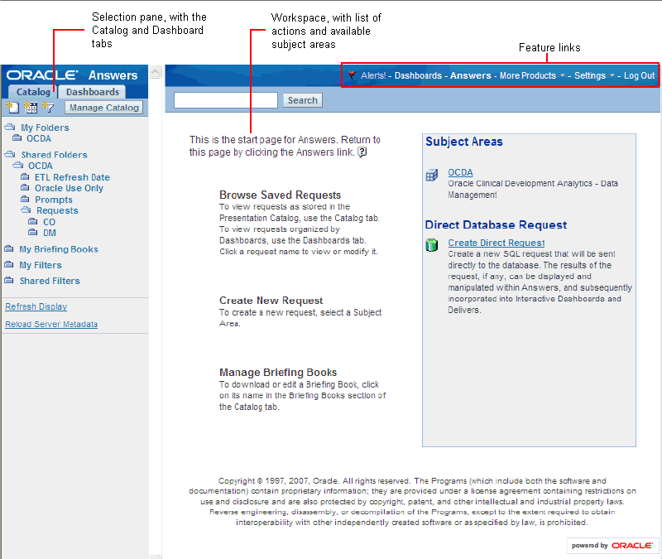Screen dimensions: 662x559
Task: Open the CO folder label
Action: point(49,222)
